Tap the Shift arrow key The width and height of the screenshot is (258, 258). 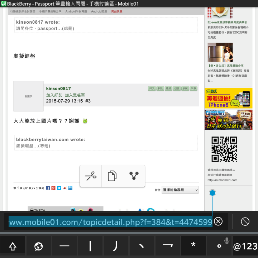click(13, 246)
